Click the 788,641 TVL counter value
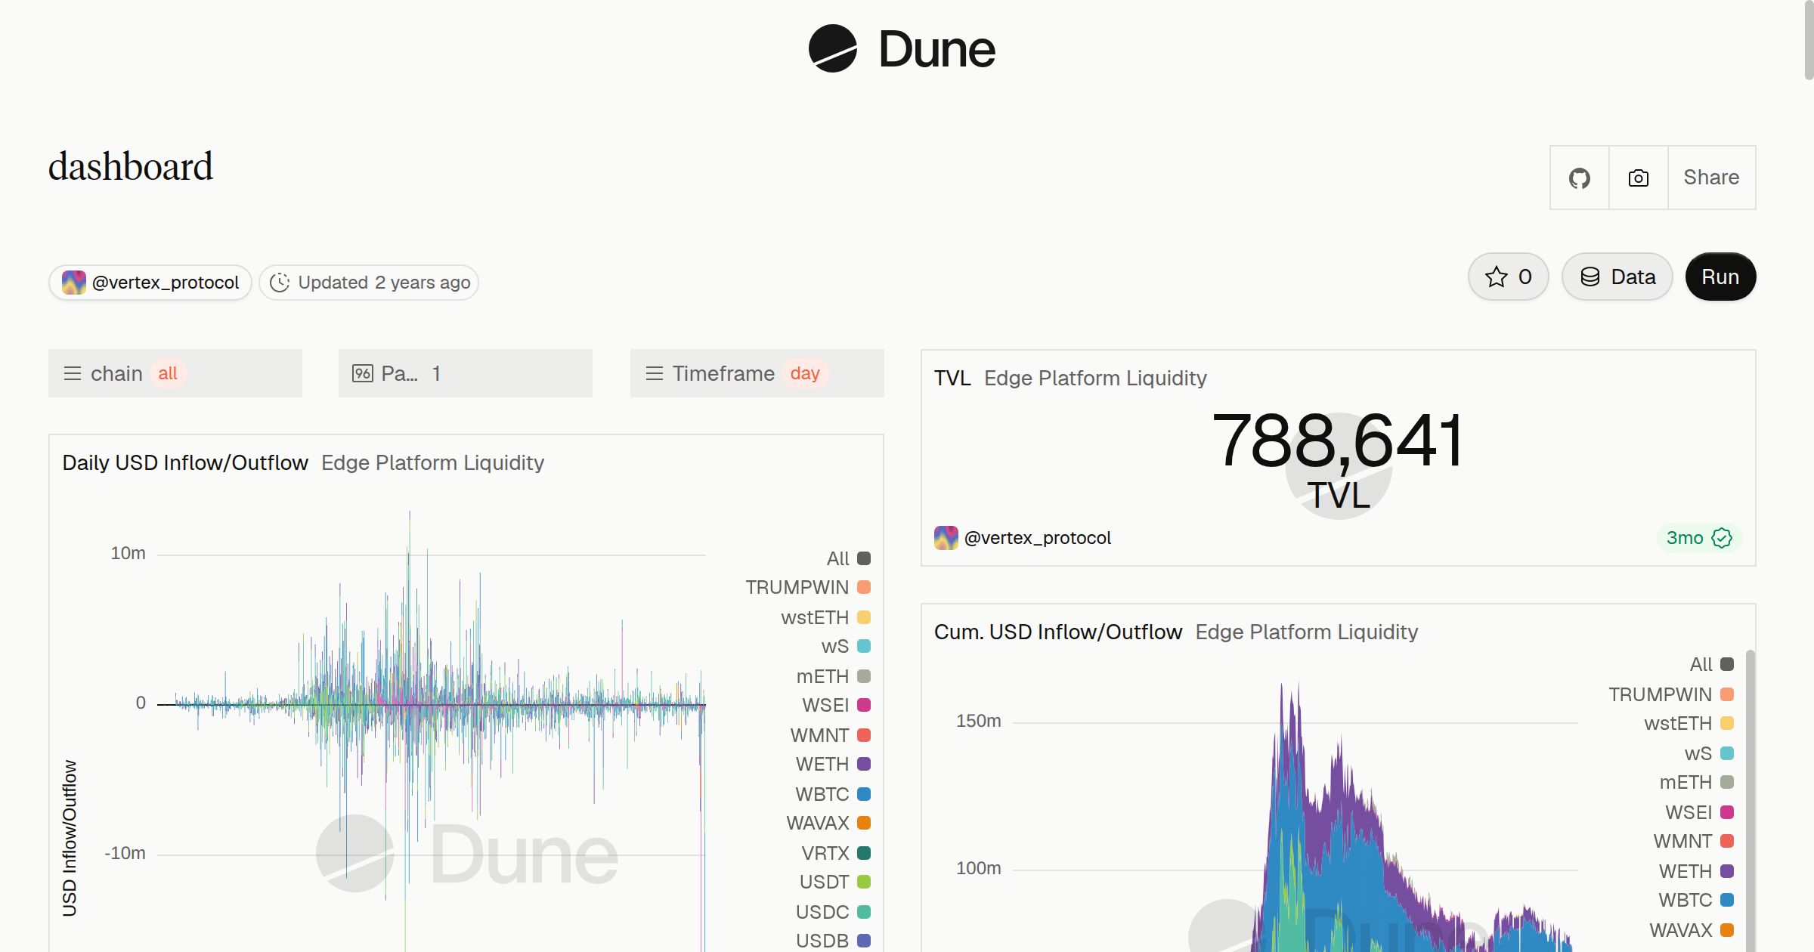Image resolution: width=1814 pixels, height=952 pixels. click(x=1338, y=440)
